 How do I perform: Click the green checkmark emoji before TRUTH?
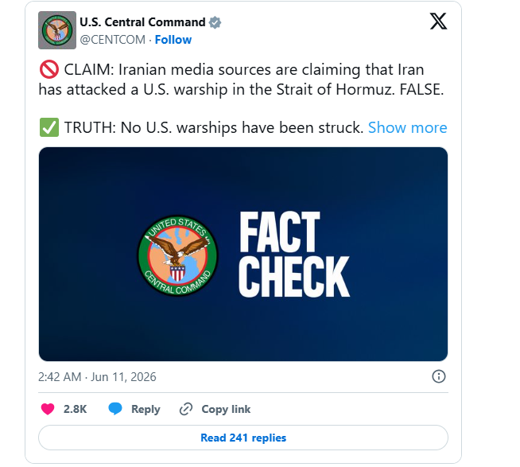pyautogui.click(x=49, y=127)
